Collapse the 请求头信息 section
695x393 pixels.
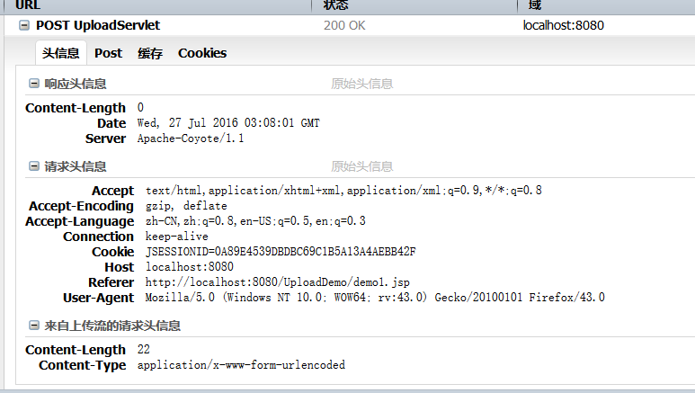[x=33, y=166]
